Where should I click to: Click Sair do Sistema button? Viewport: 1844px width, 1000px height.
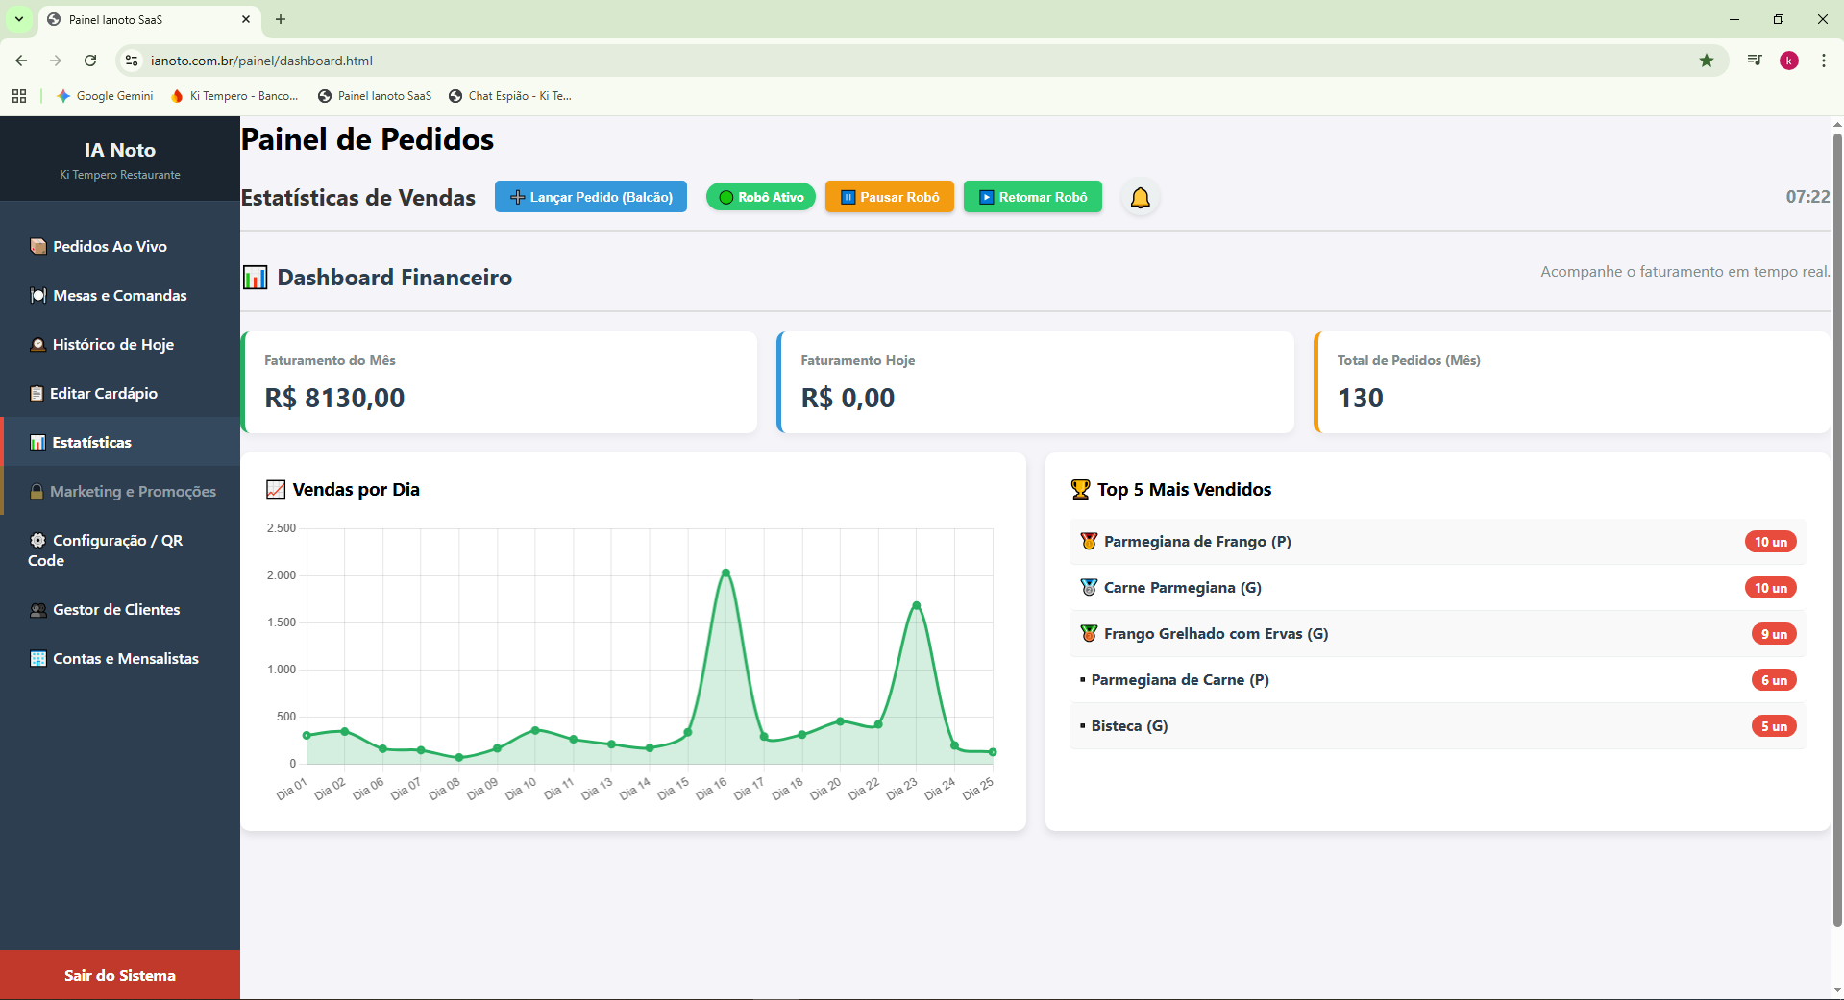point(120,975)
